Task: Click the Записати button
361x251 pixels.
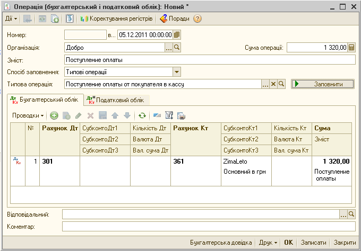Action: point(313,243)
